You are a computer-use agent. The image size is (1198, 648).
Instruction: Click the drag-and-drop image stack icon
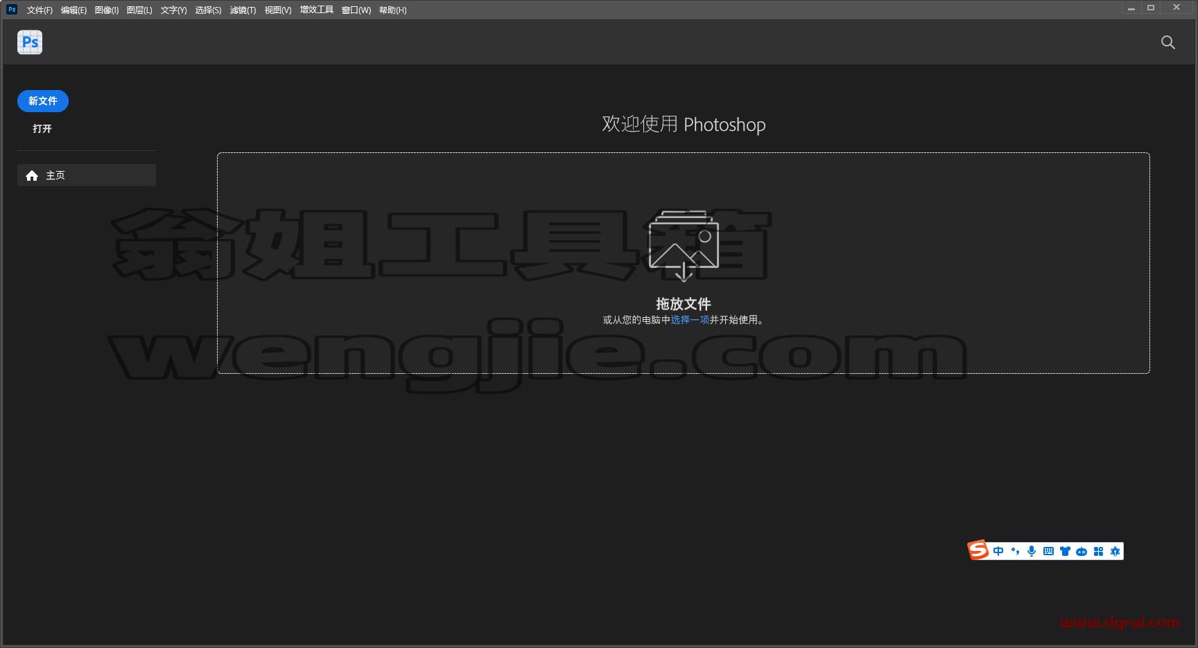coord(684,246)
